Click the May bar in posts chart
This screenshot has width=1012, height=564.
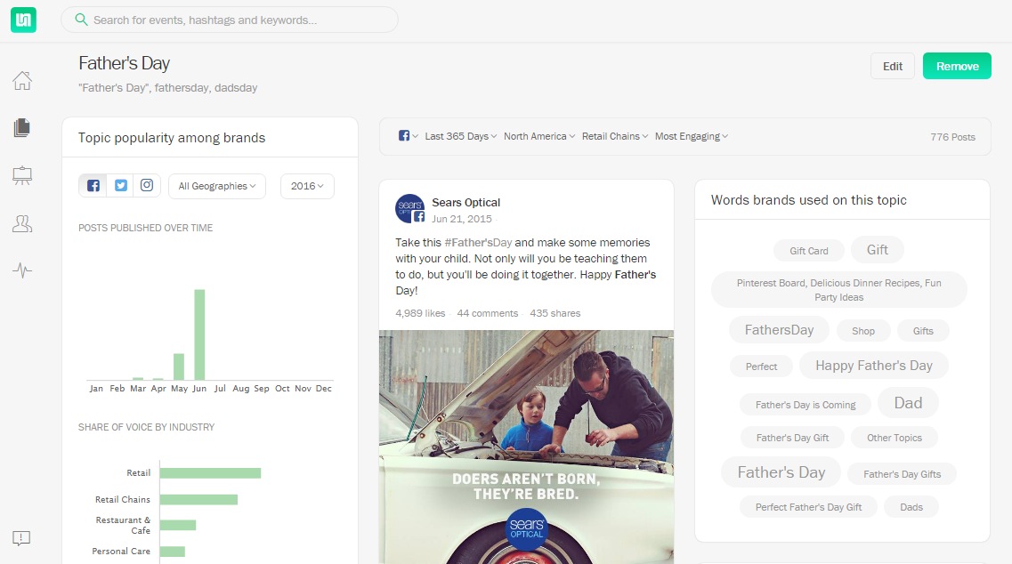pos(179,367)
